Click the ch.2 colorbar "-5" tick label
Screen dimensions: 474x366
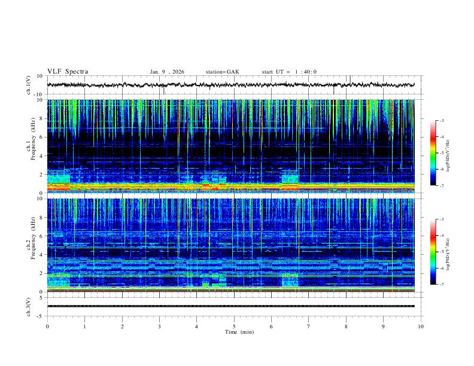441,252
